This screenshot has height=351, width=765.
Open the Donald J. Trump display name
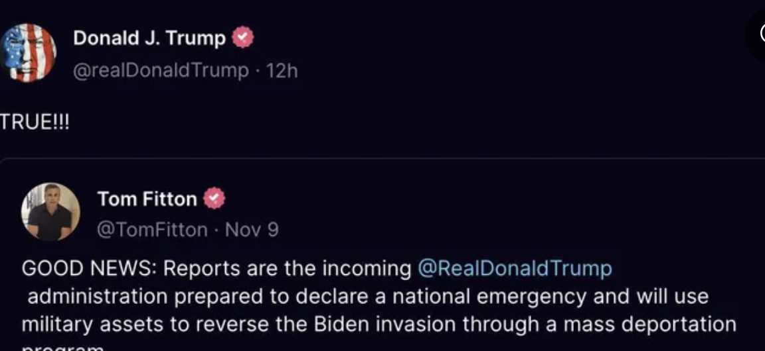(149, 38)
